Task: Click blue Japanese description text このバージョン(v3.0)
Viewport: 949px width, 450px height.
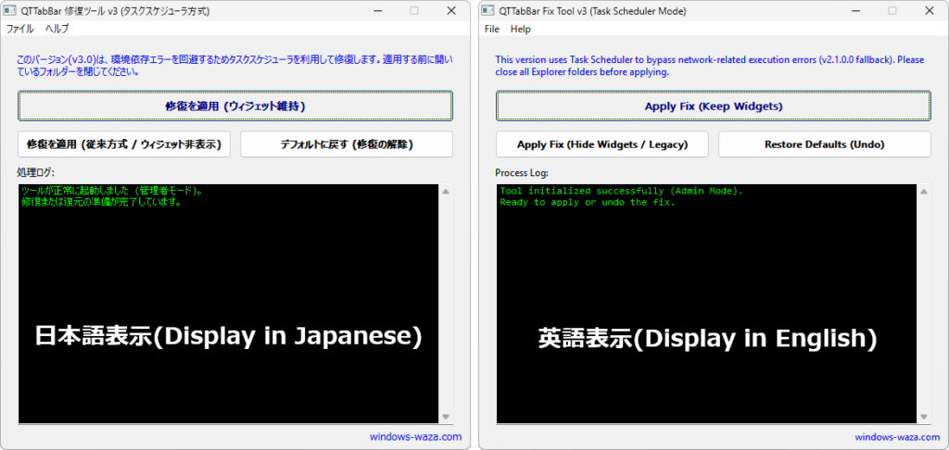Action: pyautogui.click(x=234, y=66)
